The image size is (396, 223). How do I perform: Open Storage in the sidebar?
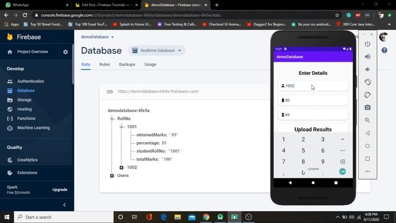coord(24,100)
